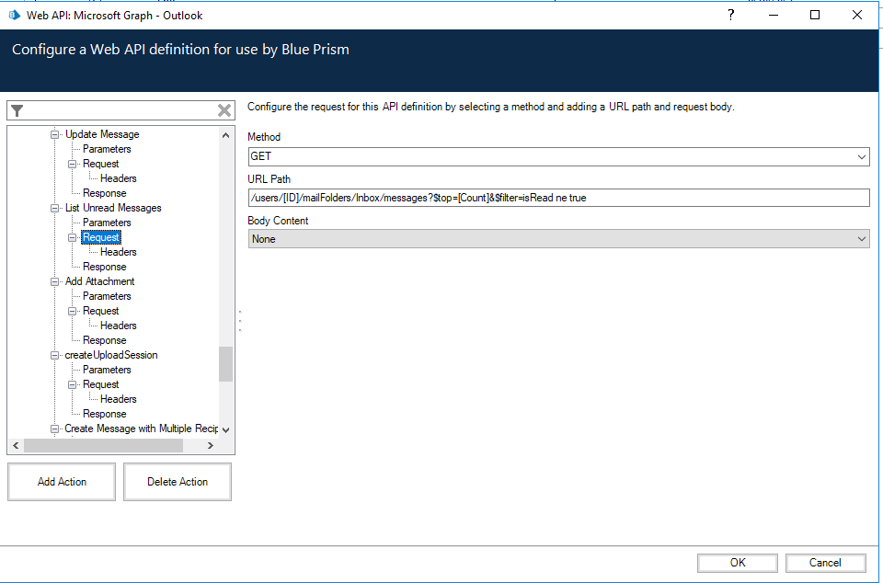The width and height of the screenshot is (883, 583).
Task: Select Request under createUploadSession
Action: (101, 385)
